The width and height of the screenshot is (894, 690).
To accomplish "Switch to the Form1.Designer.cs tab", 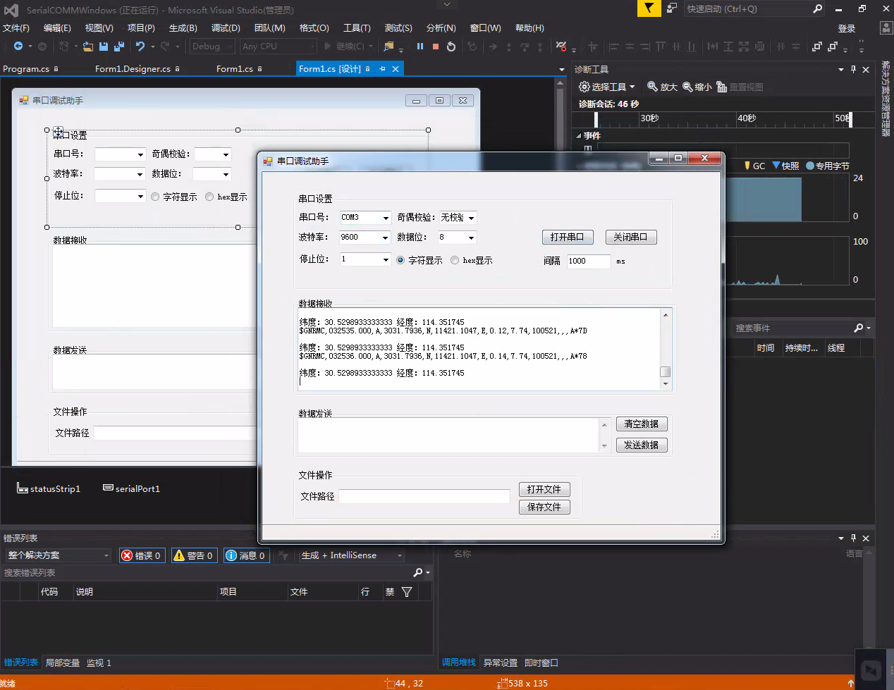I will (x=133, y=69).
